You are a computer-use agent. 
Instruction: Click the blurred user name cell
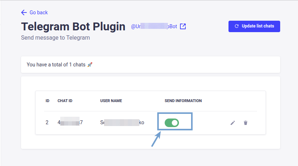click(x=122, y=122)
